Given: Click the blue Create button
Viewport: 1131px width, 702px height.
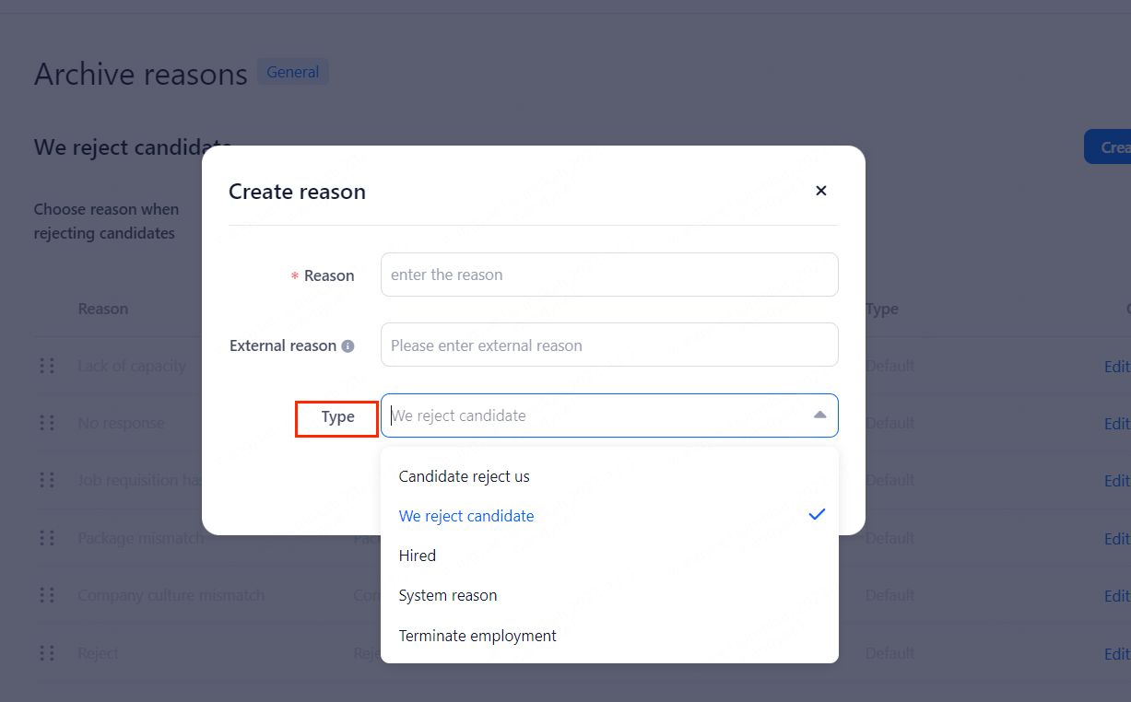Looking at the screenshot, I should point(1109,147).
